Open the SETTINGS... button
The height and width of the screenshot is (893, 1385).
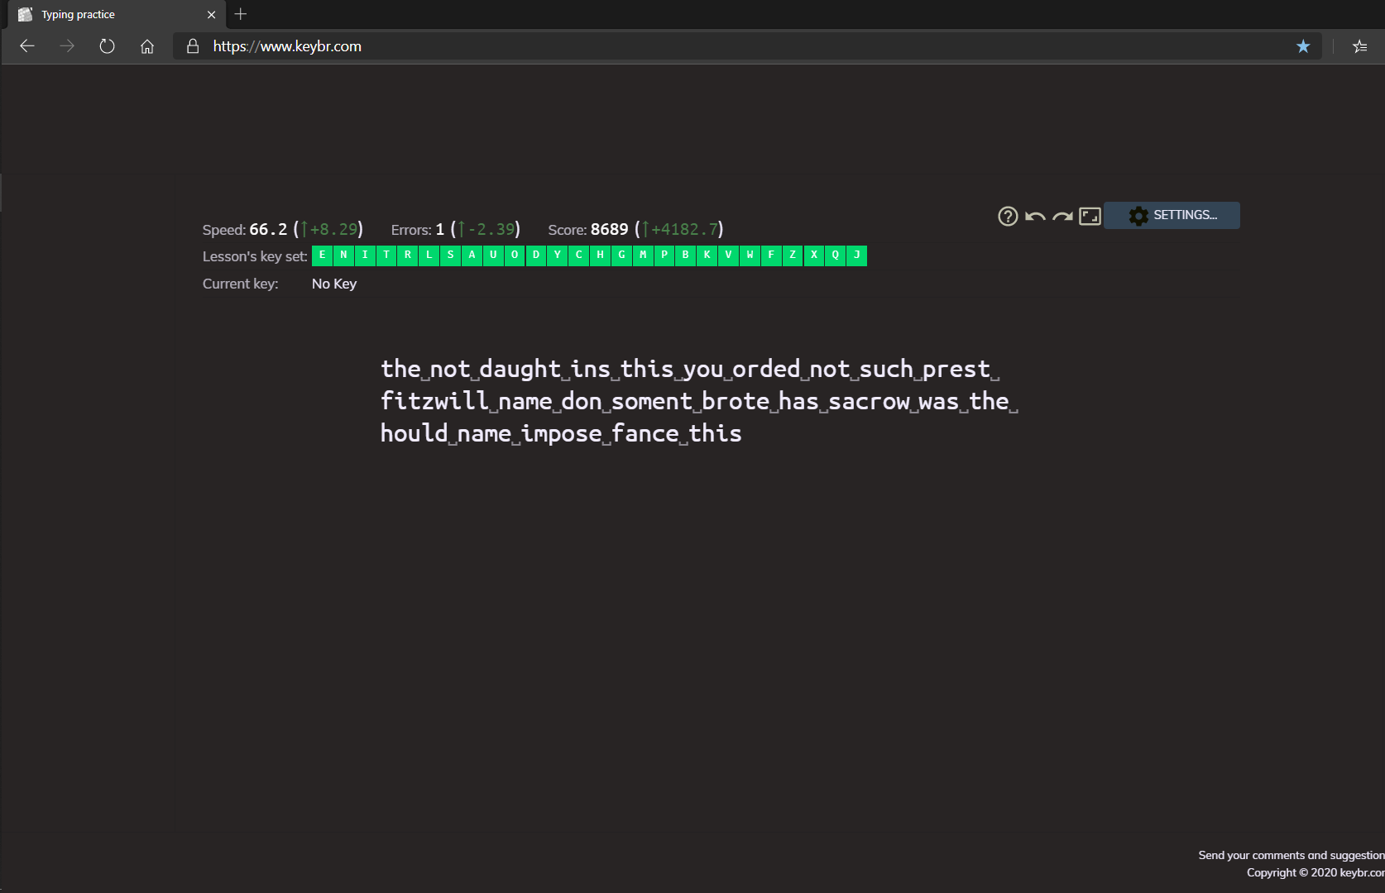coord(1172,215)
